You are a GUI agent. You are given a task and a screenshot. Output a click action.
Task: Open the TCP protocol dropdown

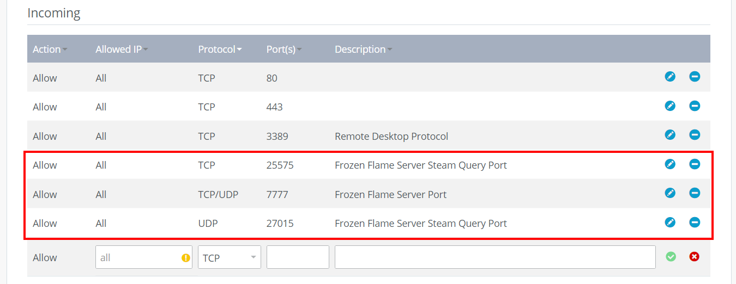[230, 257]
